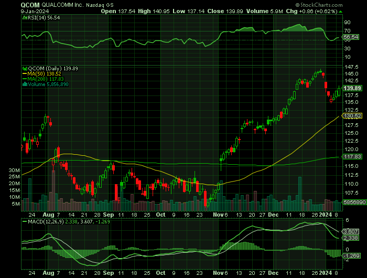This screenshot has width=367, height=278.
Task: Click the 56.54 tag on the RSI axis
Action: point(351,37)
